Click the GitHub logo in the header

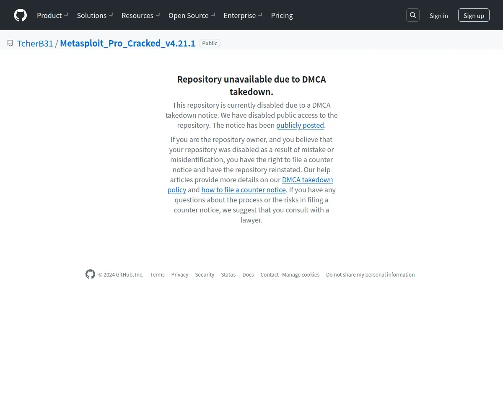point(20,16)
